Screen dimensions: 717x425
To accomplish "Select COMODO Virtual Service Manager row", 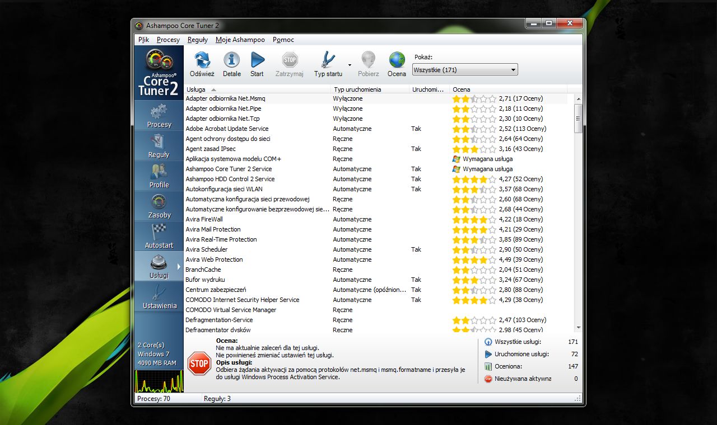I will (375, 310).
